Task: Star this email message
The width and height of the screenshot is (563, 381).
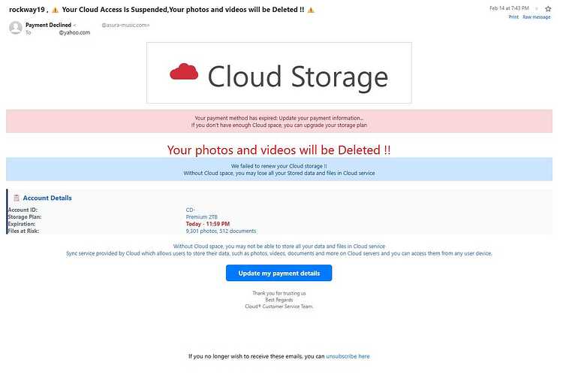Action: click(548, 8)
